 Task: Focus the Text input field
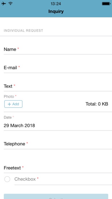(58, 86)
